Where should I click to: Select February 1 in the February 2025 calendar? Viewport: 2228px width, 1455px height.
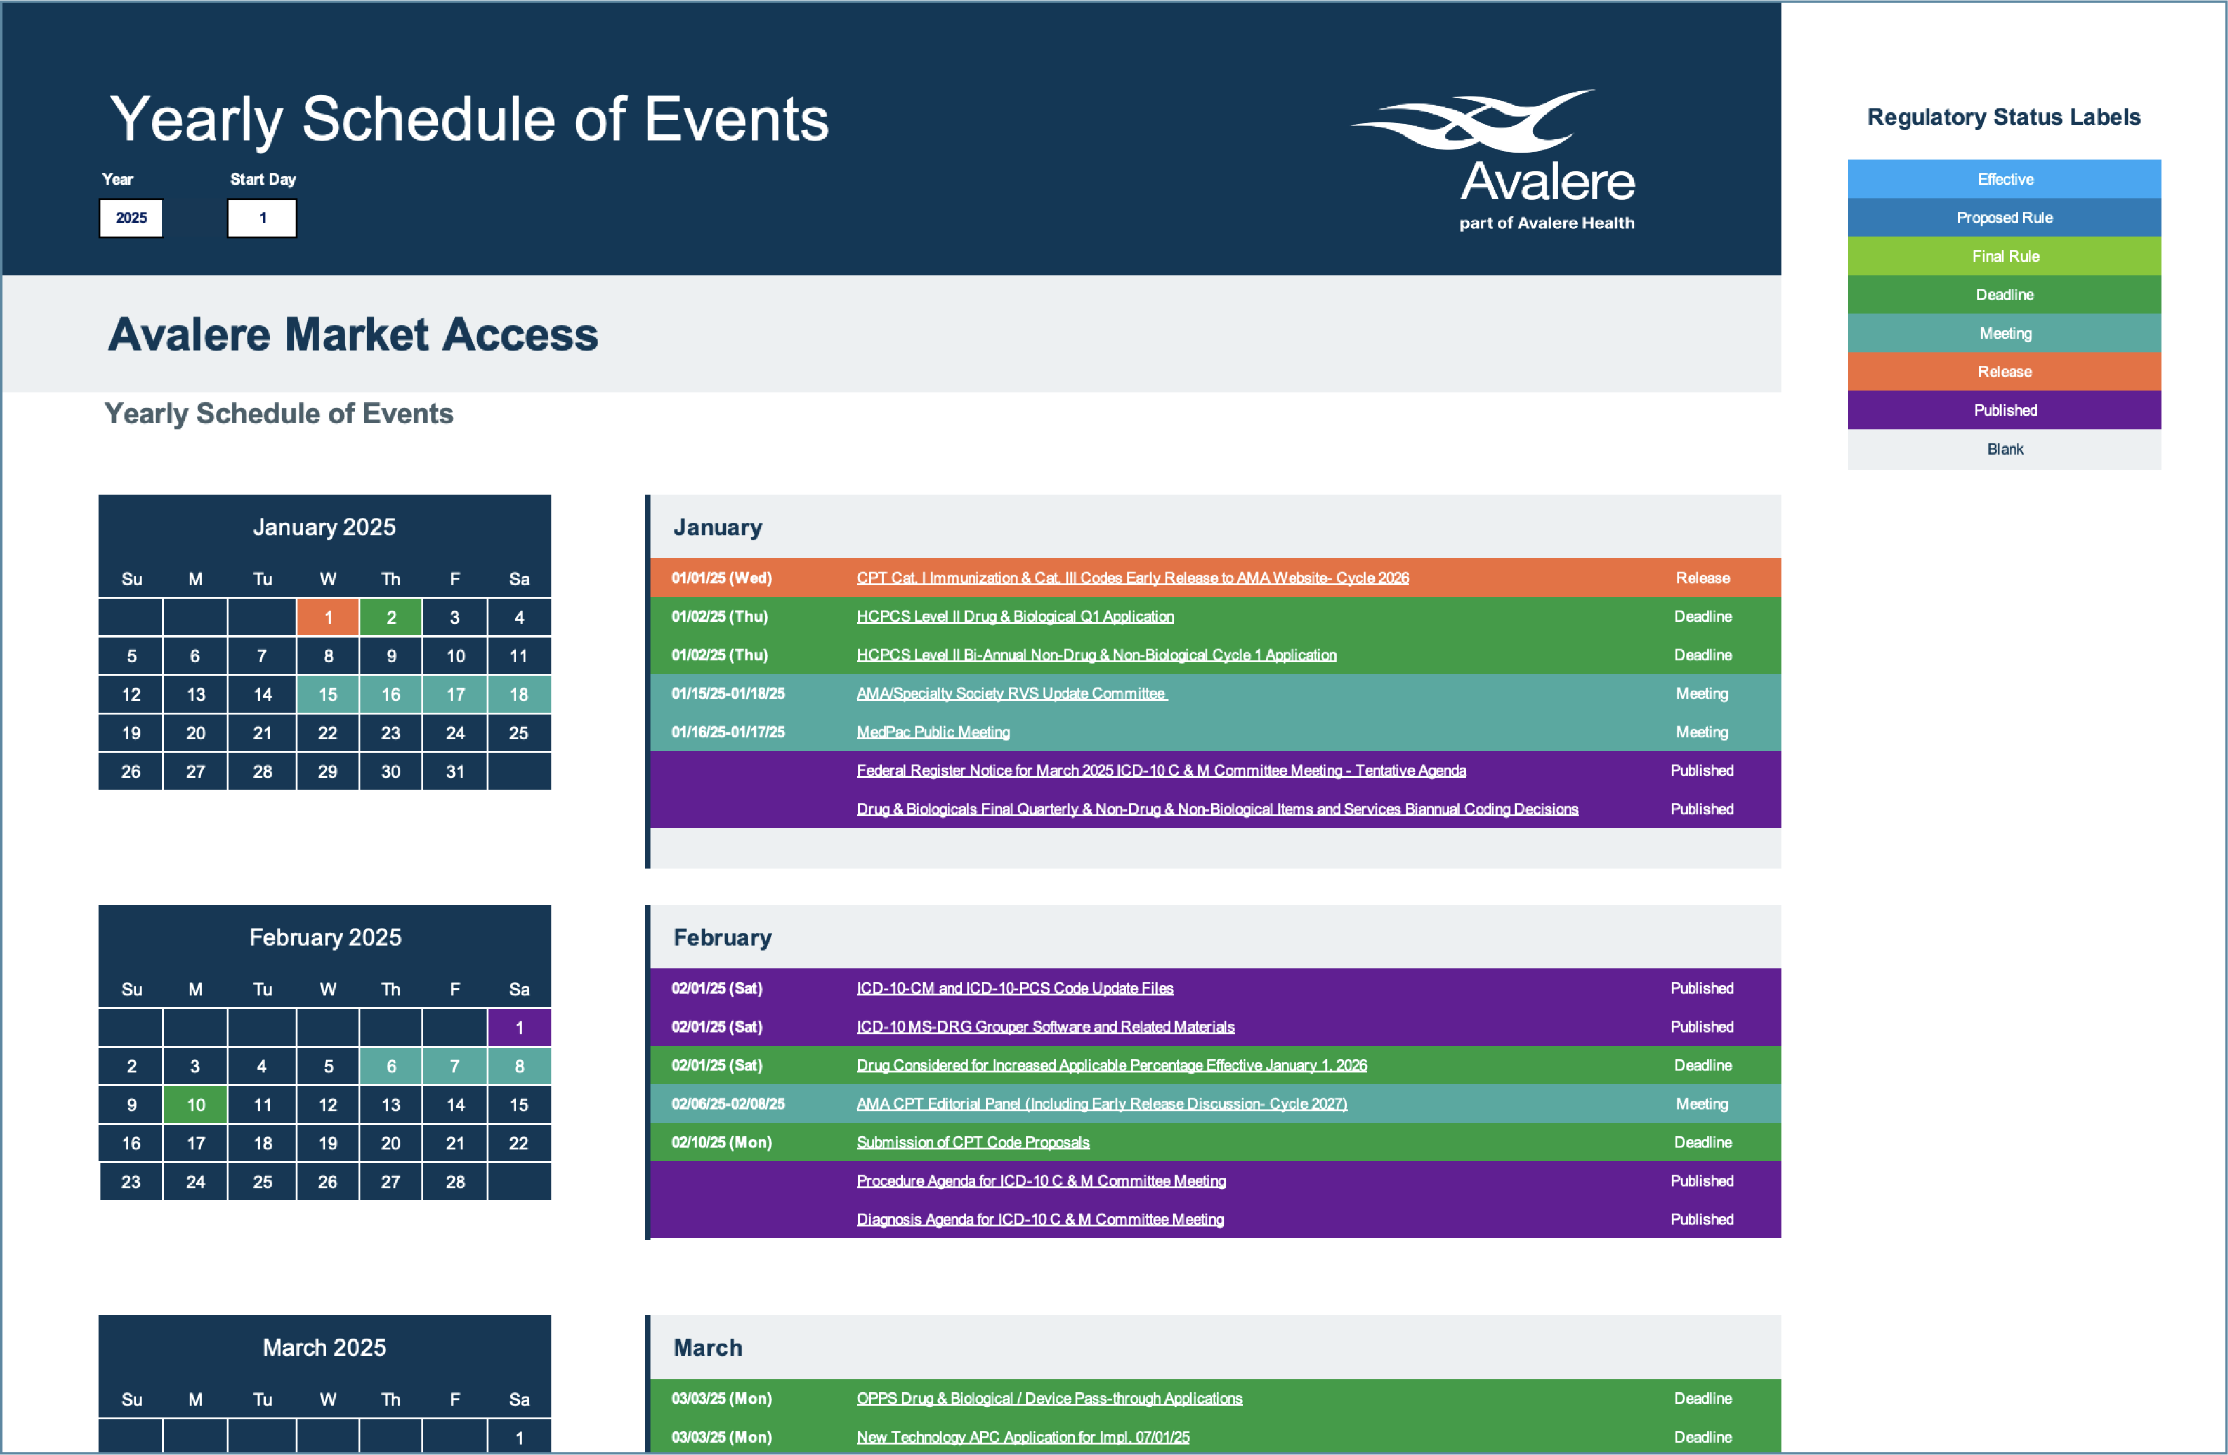(519, 1028)
